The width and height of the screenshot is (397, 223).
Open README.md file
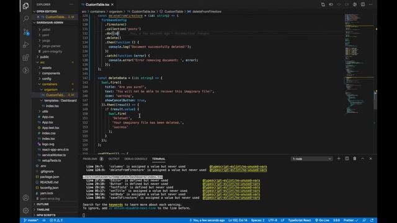[49, 182]
